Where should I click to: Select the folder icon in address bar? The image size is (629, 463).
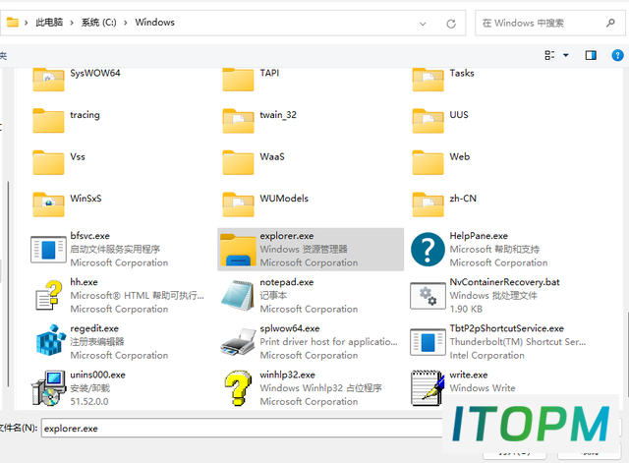coord(13,22)
